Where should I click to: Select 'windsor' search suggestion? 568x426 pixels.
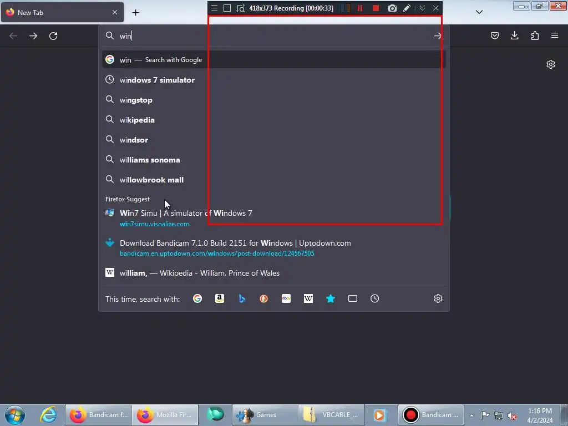(x=274, y=140)
